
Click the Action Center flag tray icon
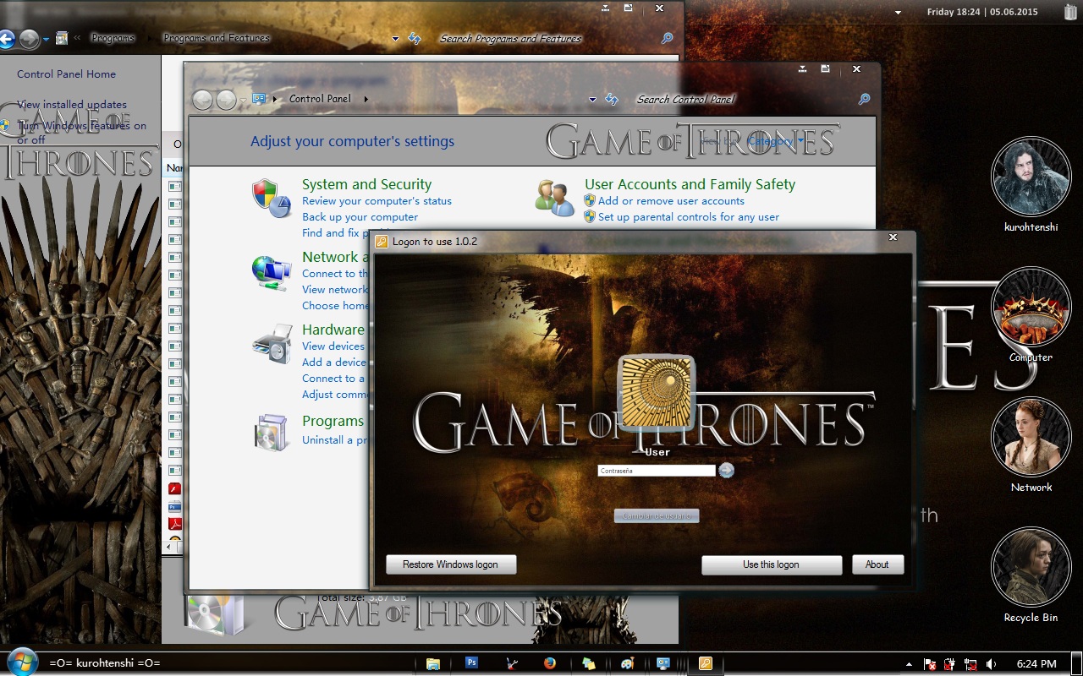tap(930, 664)
